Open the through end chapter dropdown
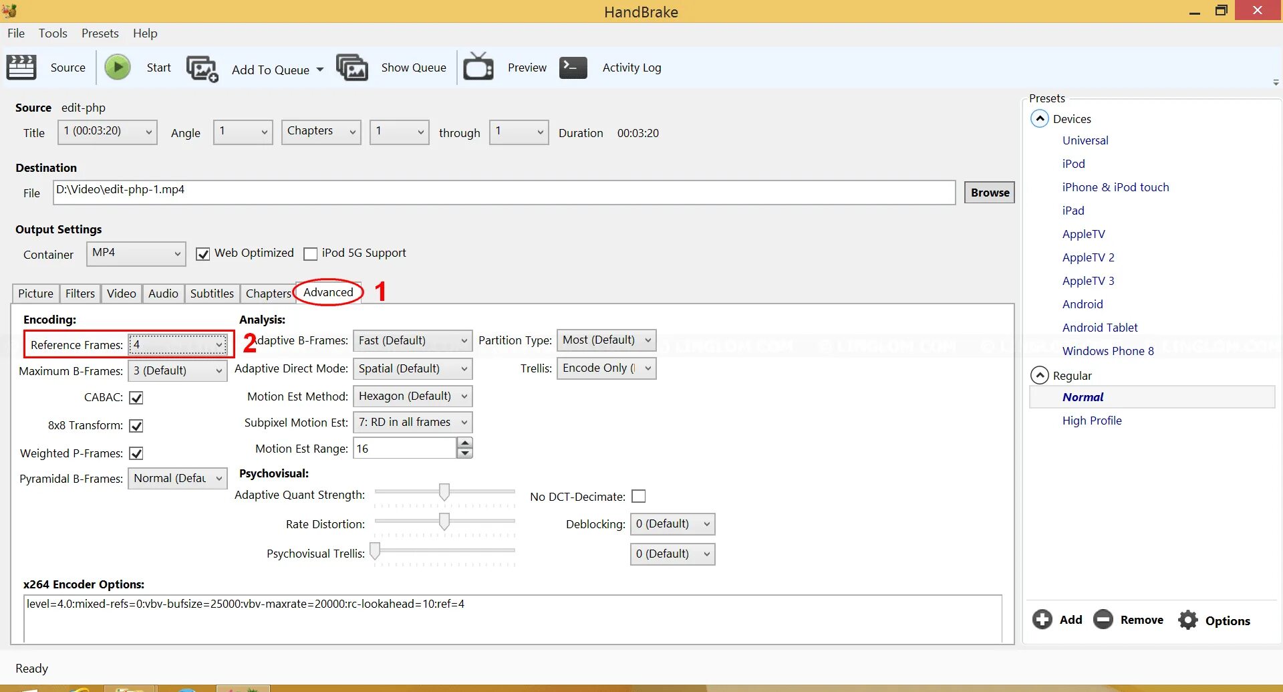 (x=519, y=132)
